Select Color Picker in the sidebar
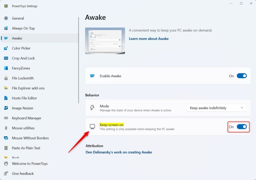Screen dimensions: 256x180 click(x=40, y=48)
